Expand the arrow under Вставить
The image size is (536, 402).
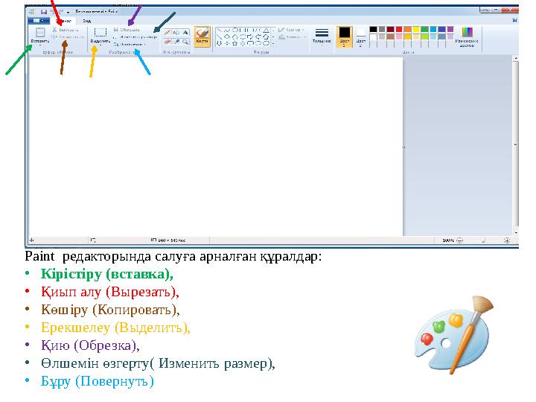coord(40,45)
